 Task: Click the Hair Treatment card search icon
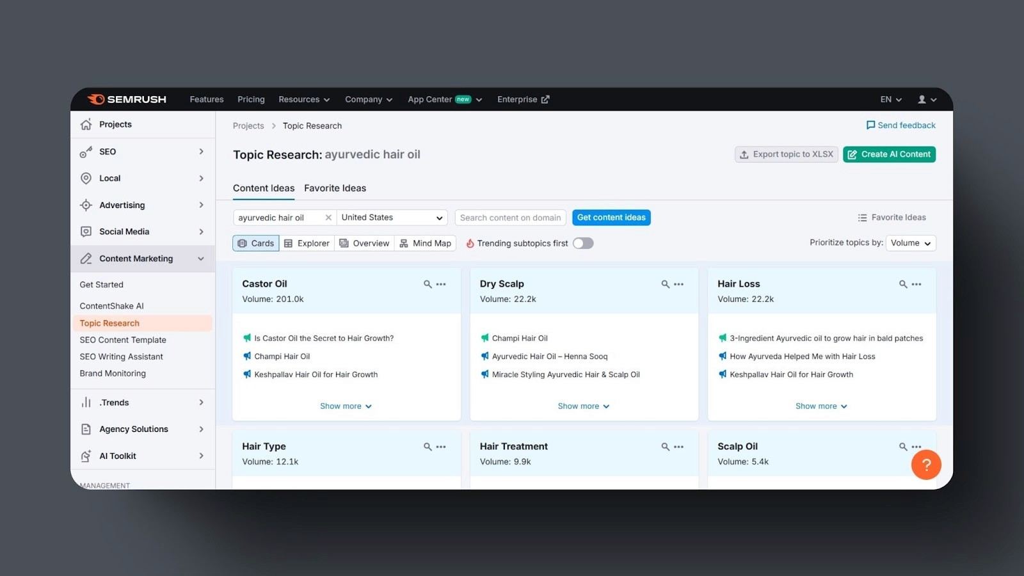666,447
